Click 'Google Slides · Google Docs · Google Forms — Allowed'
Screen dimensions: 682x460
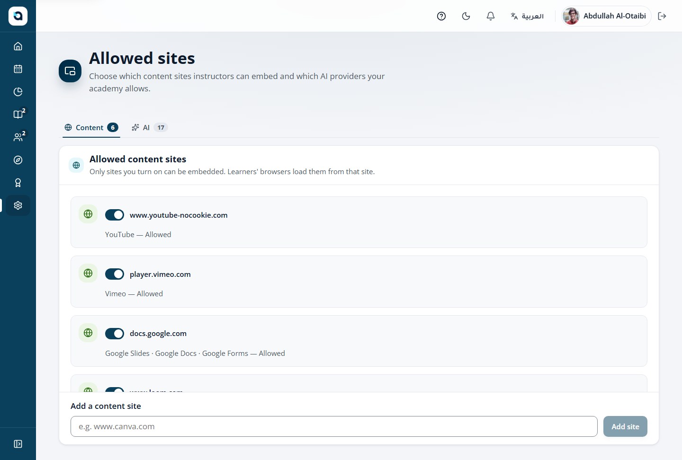coord(195,354)
